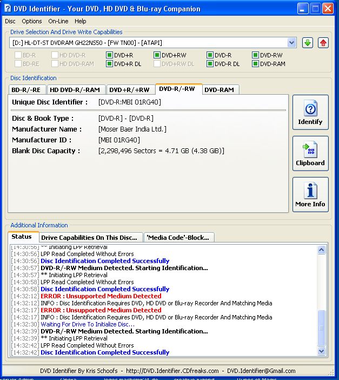Switch to the HD DVD-R/-RAM tab
The height and width of the screenshot is (380, 339).
[x=76, y=90]
